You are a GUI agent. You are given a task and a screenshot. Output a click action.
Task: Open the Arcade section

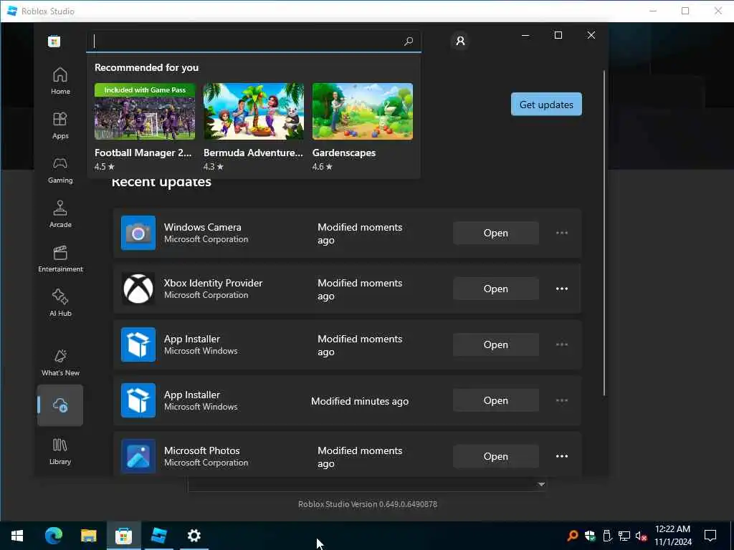coord(60,214)
